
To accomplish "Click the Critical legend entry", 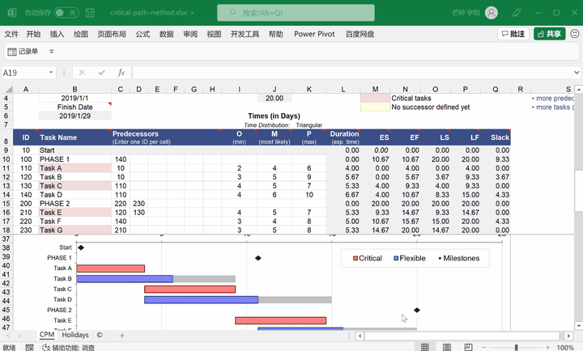I will click(368, 258).
